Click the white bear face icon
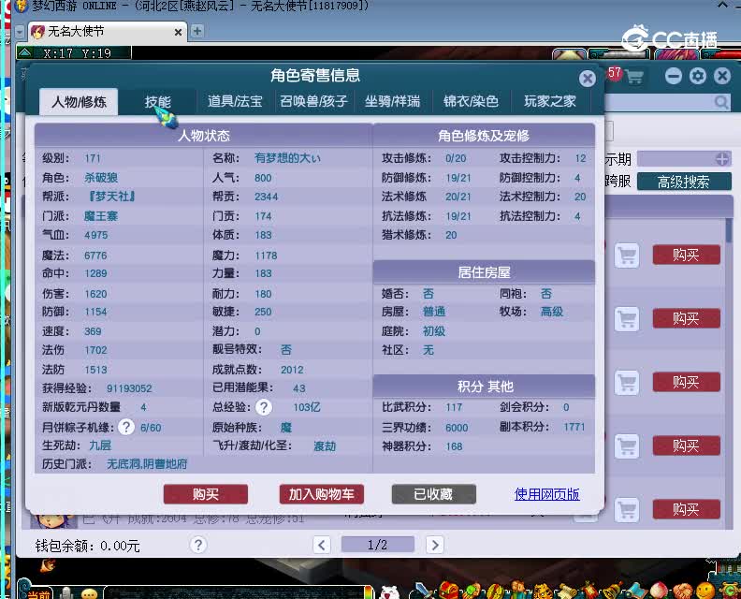Screen dimensions: 741x599 [390, 592]
